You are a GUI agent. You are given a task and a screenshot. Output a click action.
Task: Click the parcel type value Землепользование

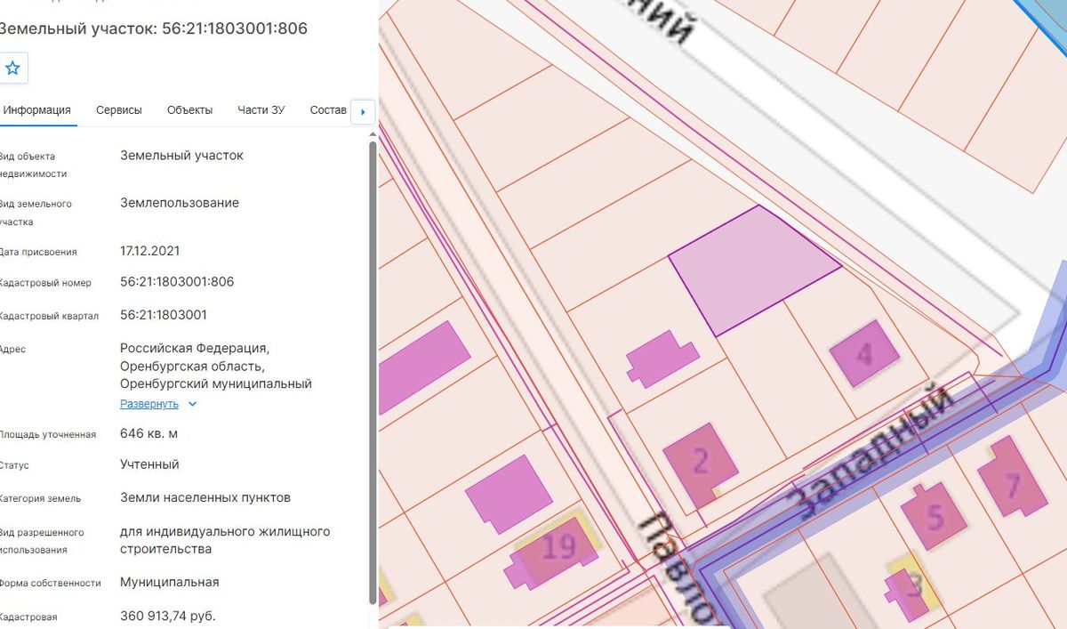pos(180,203)
